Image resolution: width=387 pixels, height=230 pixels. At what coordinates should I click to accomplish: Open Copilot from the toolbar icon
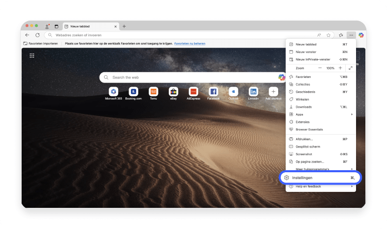click(361, 35)
